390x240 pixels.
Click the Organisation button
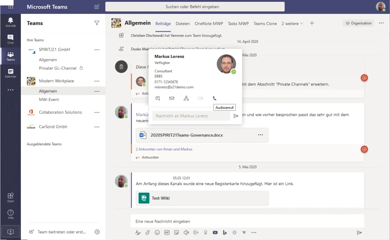click(358, 23)
